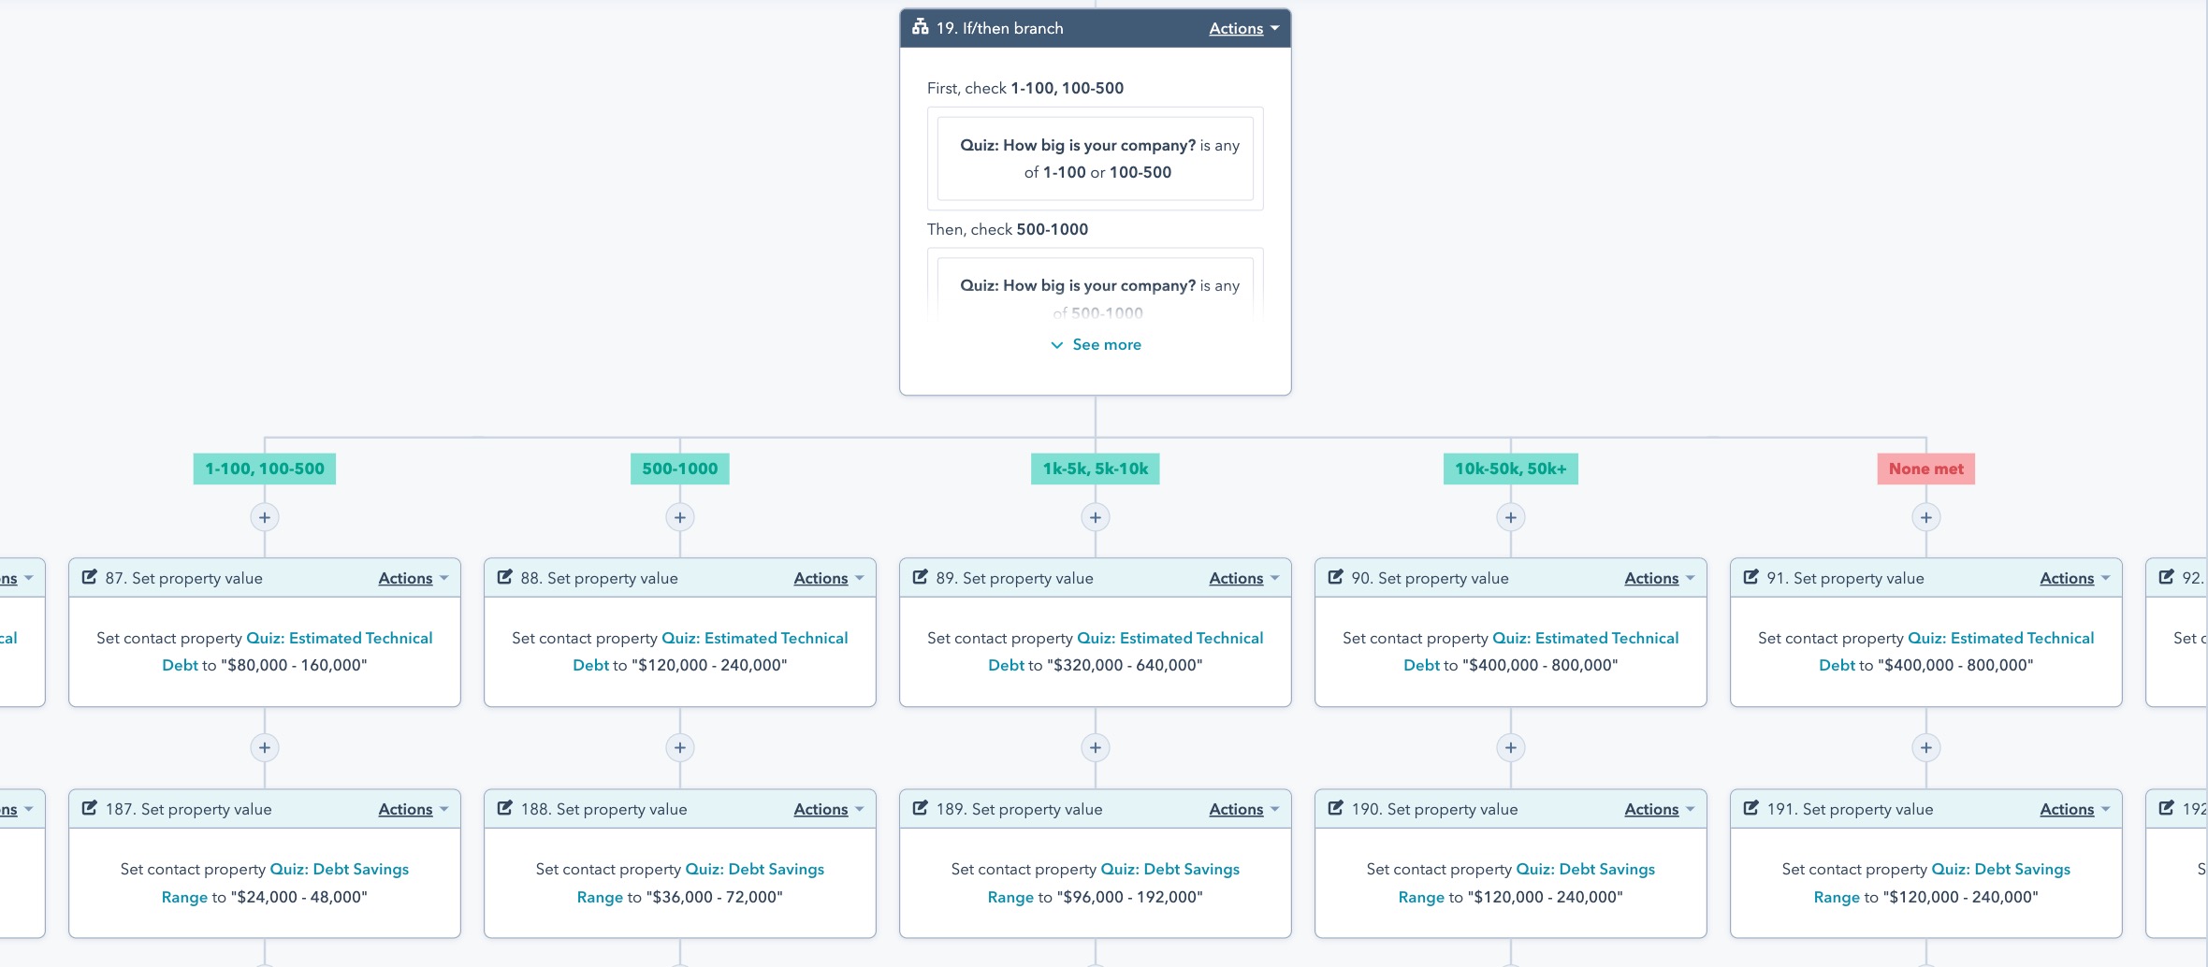Click the edit icon on step 188

(505, 808)
